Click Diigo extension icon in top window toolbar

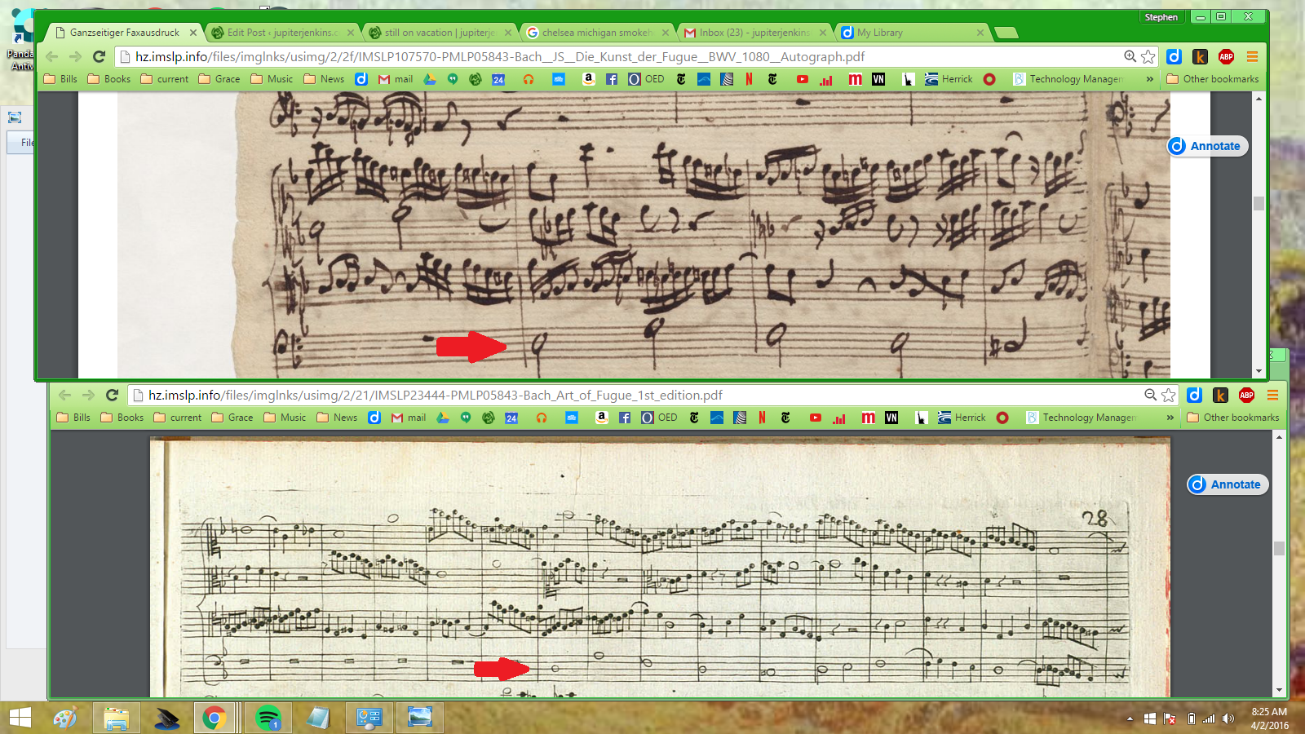tap(1174, 56)
